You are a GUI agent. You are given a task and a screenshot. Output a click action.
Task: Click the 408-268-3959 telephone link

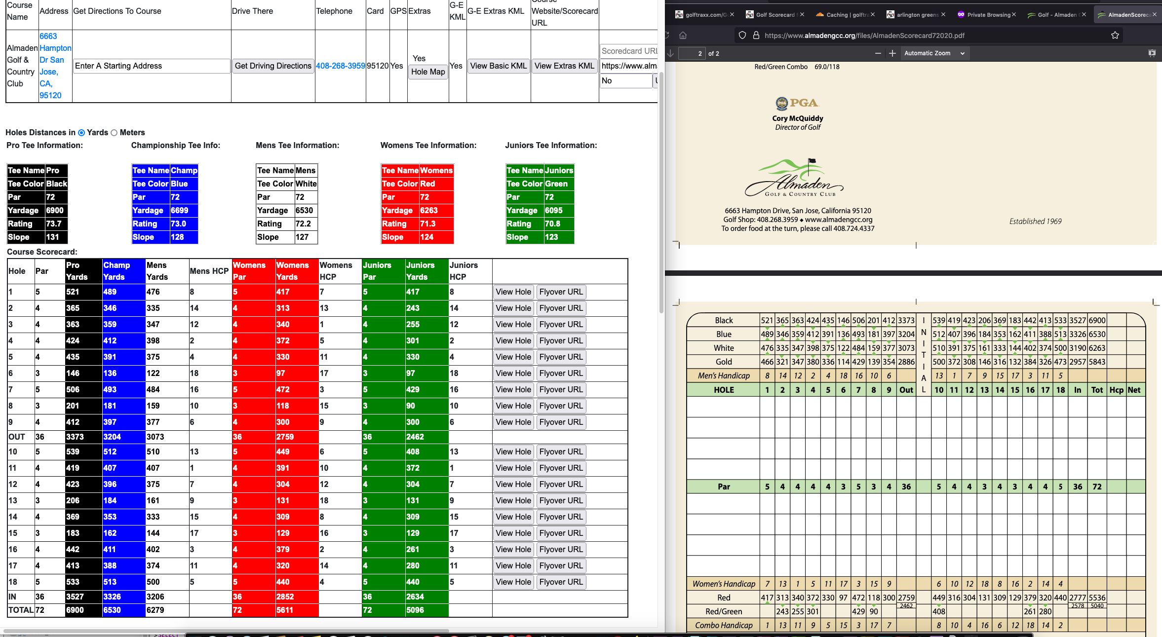tap(340, 66)
